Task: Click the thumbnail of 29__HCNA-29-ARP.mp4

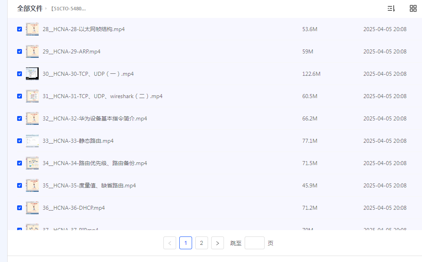Action: pos(32,51)
